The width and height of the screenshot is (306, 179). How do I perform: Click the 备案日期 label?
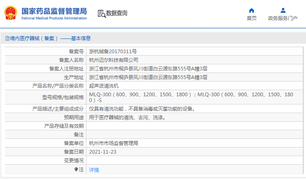coord(74,152)
